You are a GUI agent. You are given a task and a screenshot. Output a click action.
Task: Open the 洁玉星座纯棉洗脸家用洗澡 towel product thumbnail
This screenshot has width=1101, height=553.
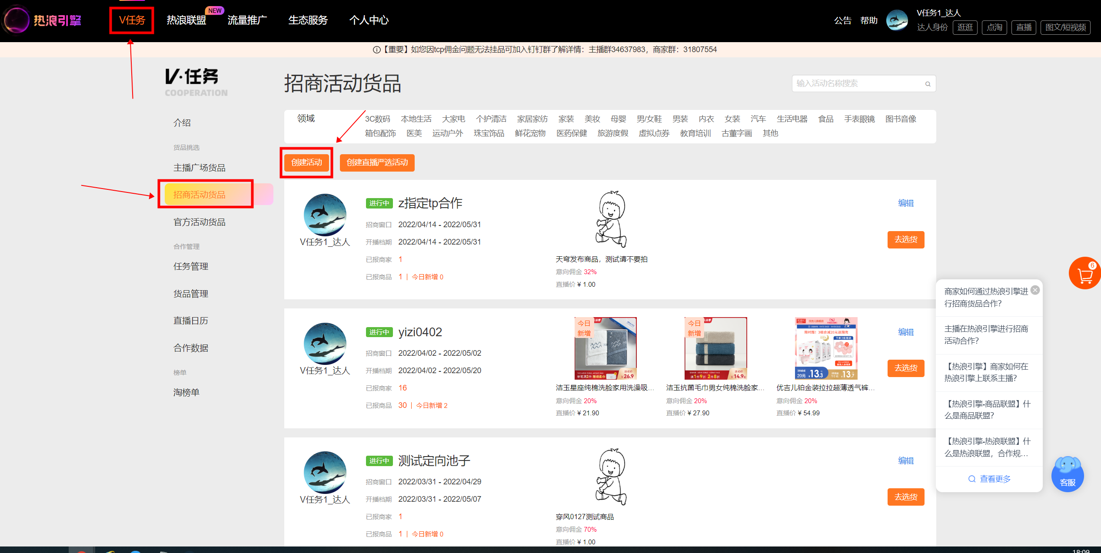(x=605, y=348)
